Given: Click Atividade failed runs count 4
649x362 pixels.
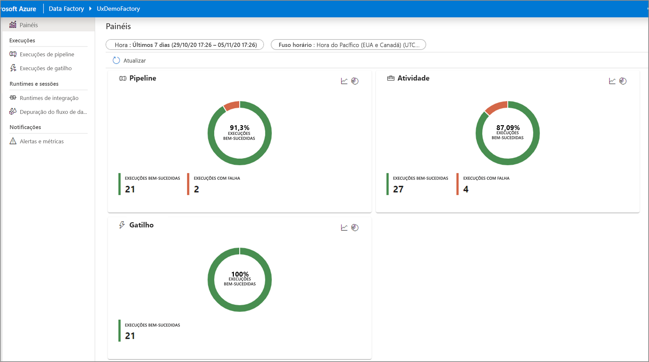Looking at the screenshot, I should point(466,189).
